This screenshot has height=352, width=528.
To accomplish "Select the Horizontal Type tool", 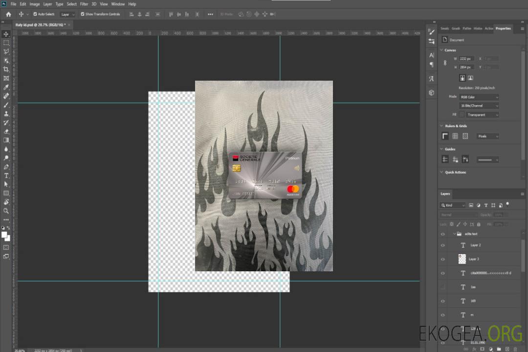I will (6, 176).
